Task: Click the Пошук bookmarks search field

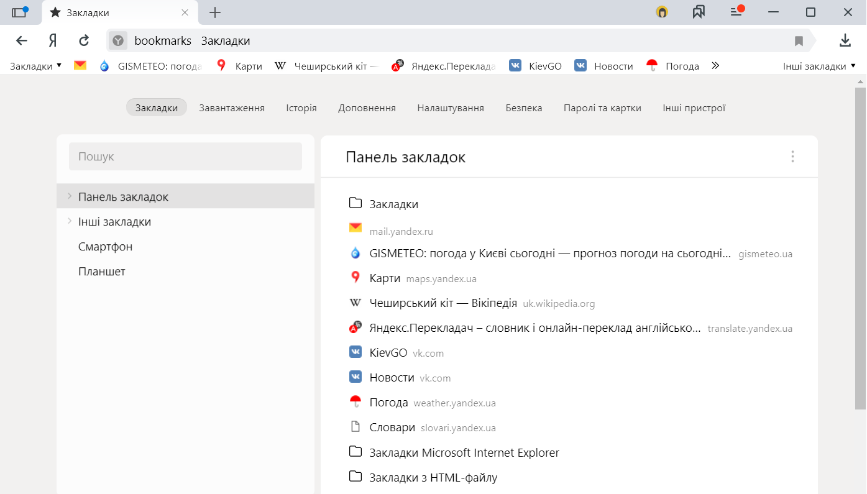Action: 185,157
